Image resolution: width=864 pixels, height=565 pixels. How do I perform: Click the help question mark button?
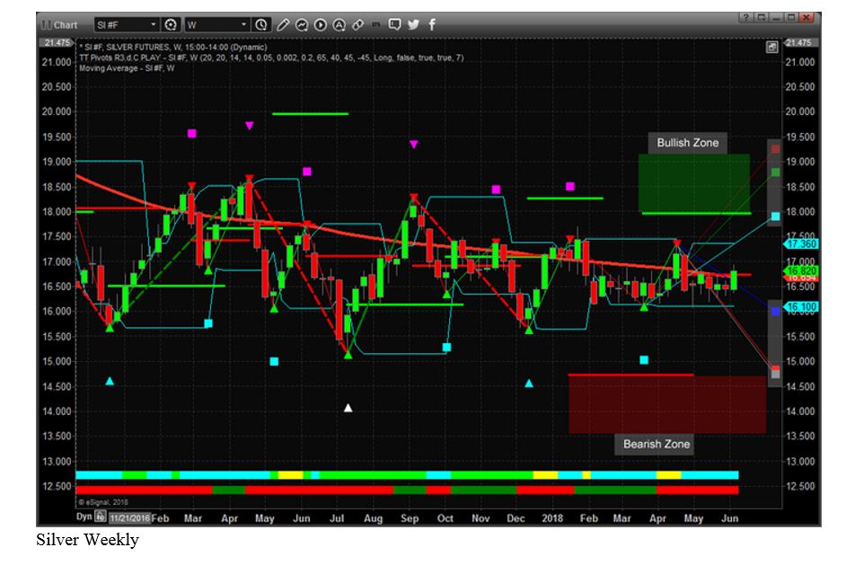pyautogui.click(x=746, y=17)
